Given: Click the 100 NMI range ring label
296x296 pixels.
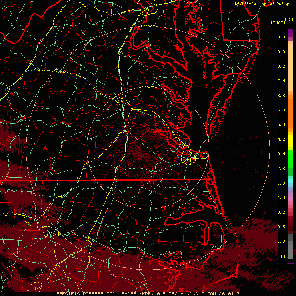Looking at the screenshot, I should pos(148,26).
